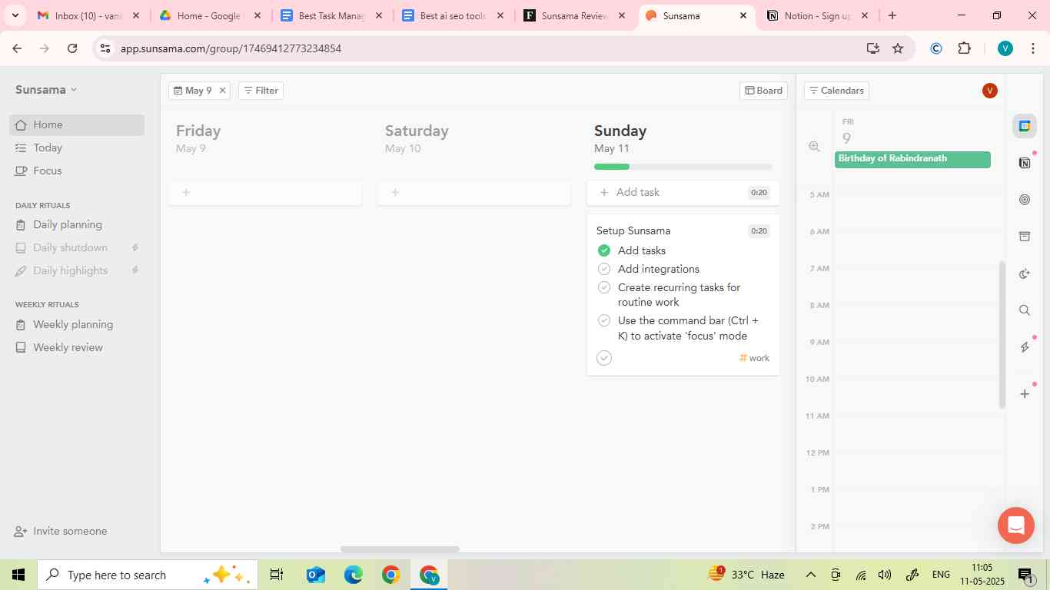This screenshot has width=1050, height=590.
Task: Click the plus icon to add integration
Action: tap(1024, 394)
